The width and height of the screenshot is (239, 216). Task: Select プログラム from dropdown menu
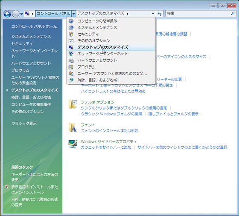tap(111, 67)
